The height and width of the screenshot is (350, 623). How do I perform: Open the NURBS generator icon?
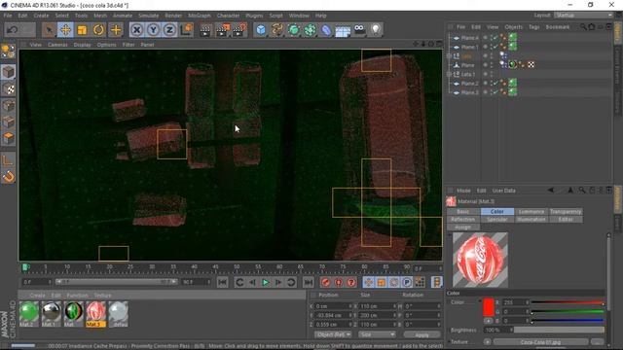coord(294,30)
